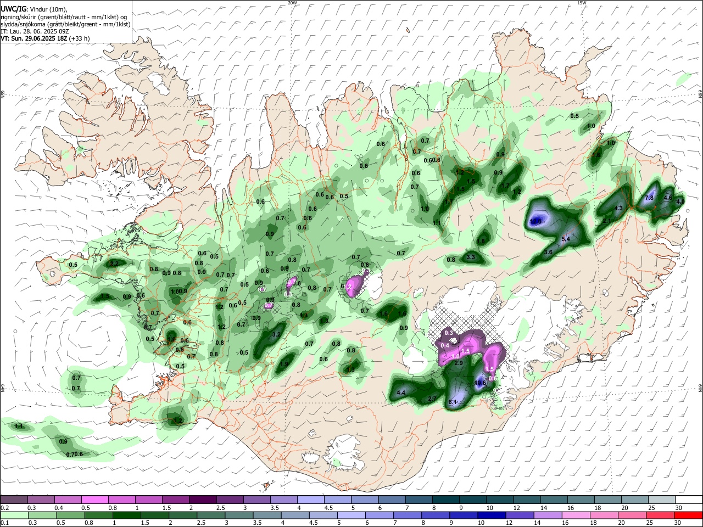The image size is (703, 527).
Task: Click top legend swatch between 2 and 2.5
Action: point(203,500)
